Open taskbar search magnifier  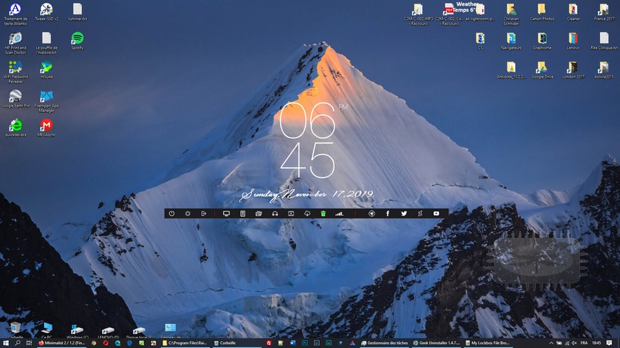[18, 343]
